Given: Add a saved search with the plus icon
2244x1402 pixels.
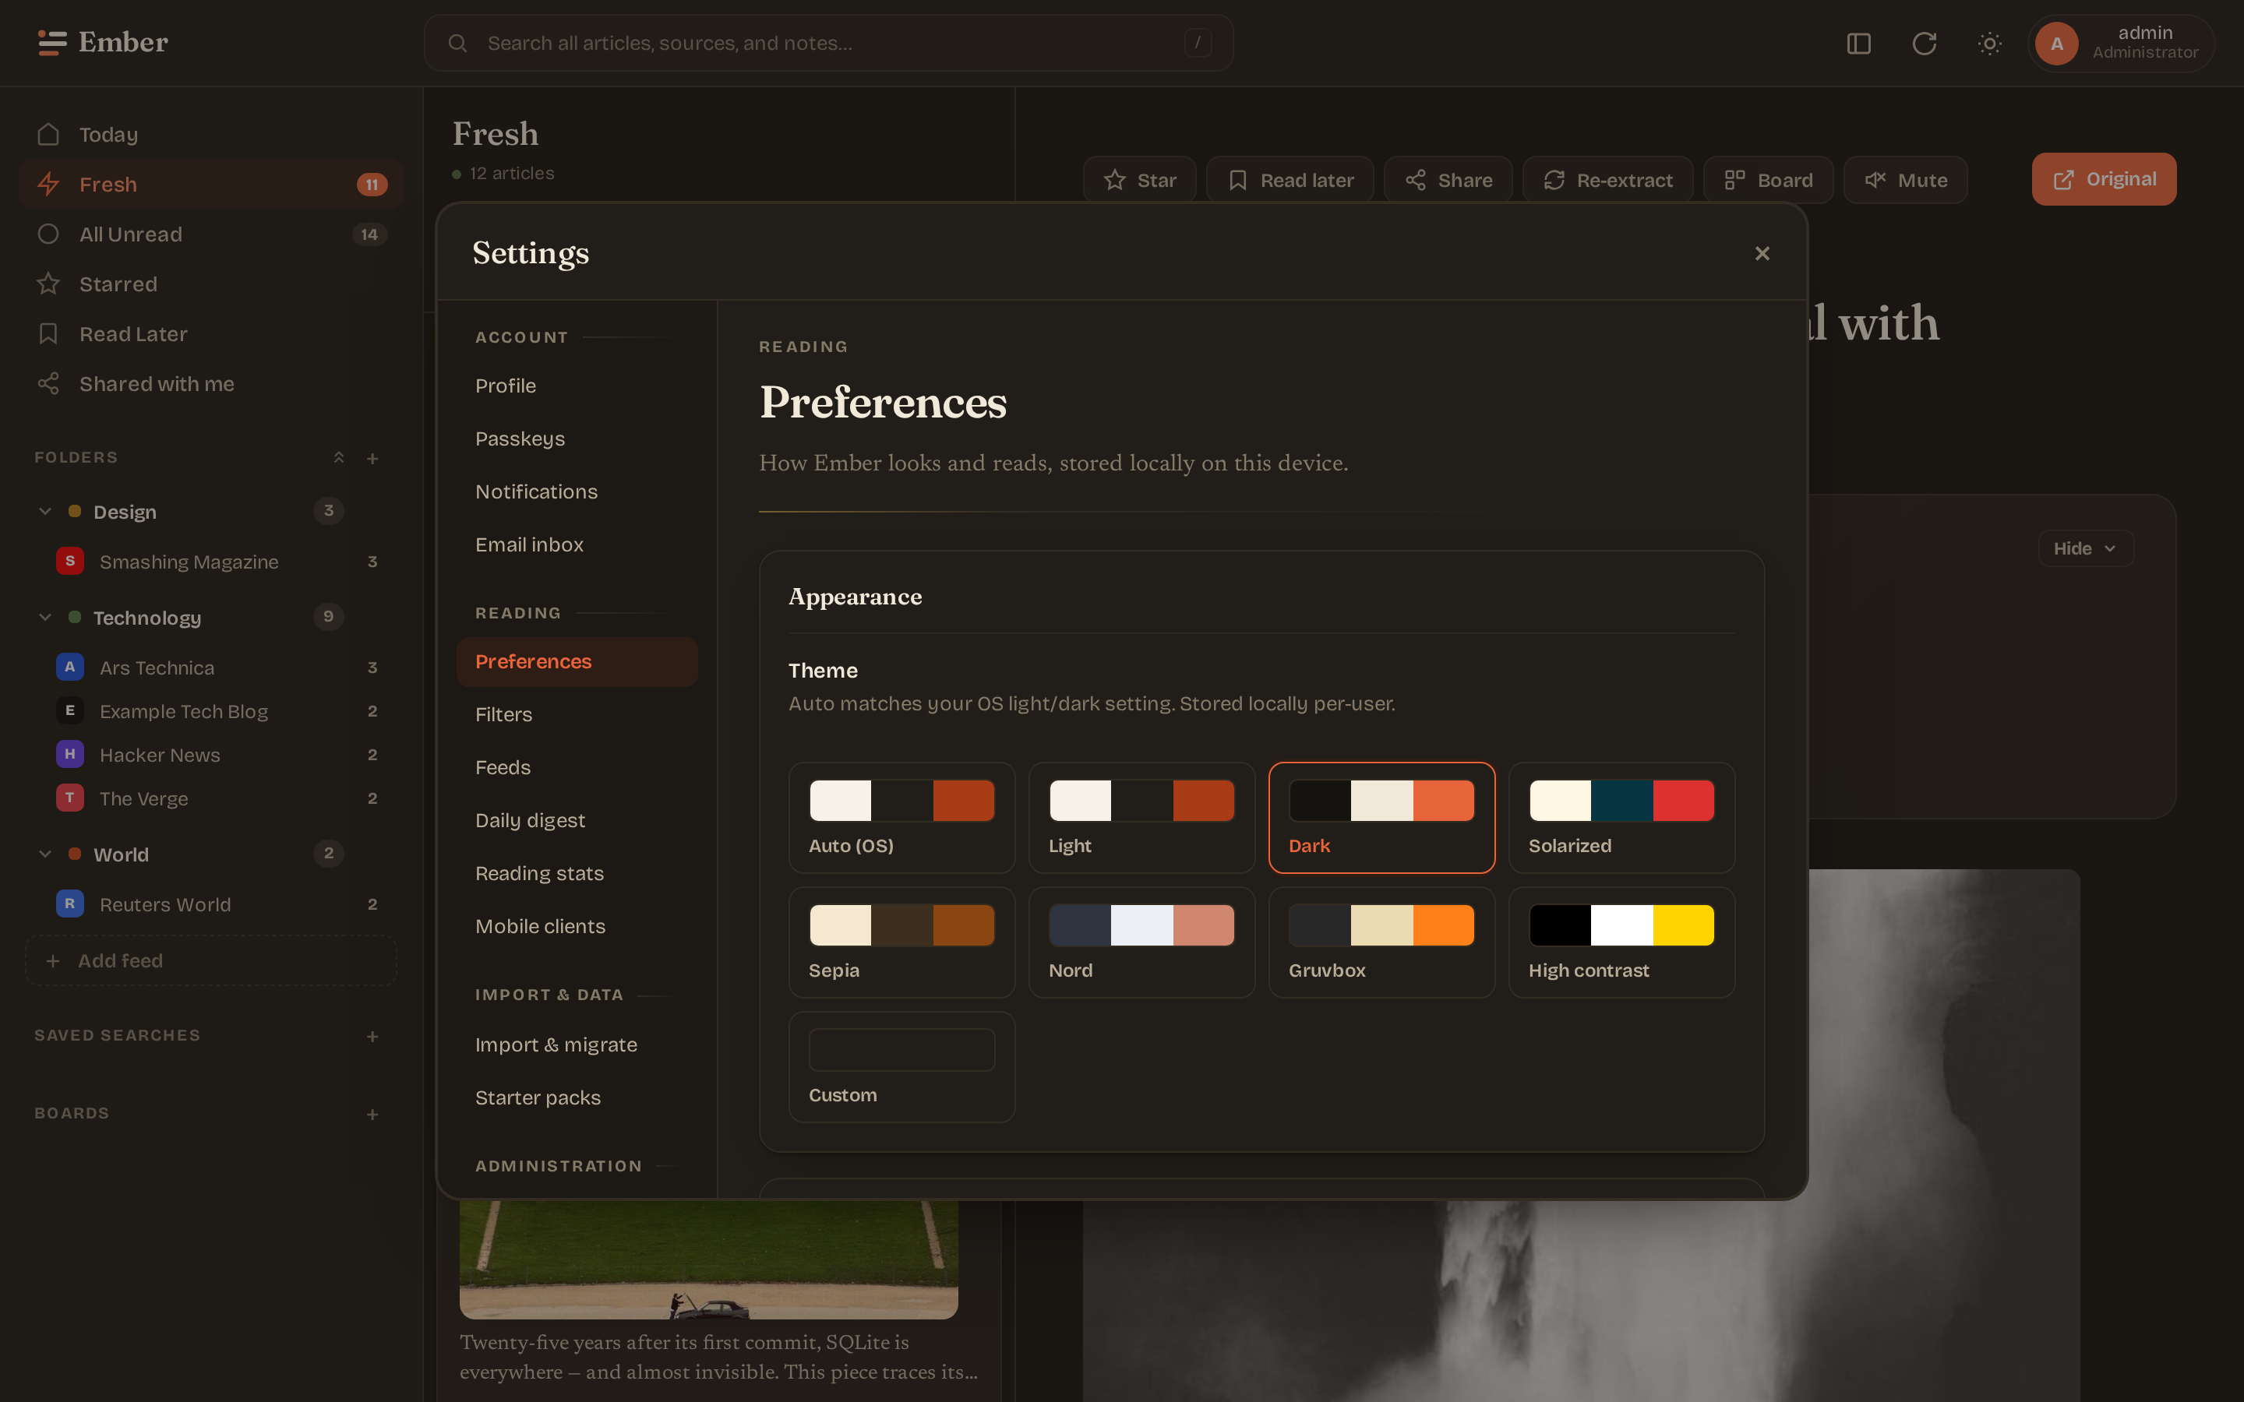Looking at the screenshot, I should pyautogui.click(x=372, y=1036).
